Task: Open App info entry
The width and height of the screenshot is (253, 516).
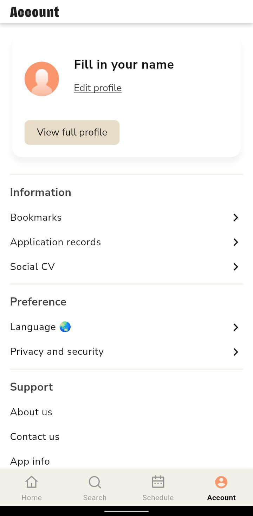Action: point(30,461)
